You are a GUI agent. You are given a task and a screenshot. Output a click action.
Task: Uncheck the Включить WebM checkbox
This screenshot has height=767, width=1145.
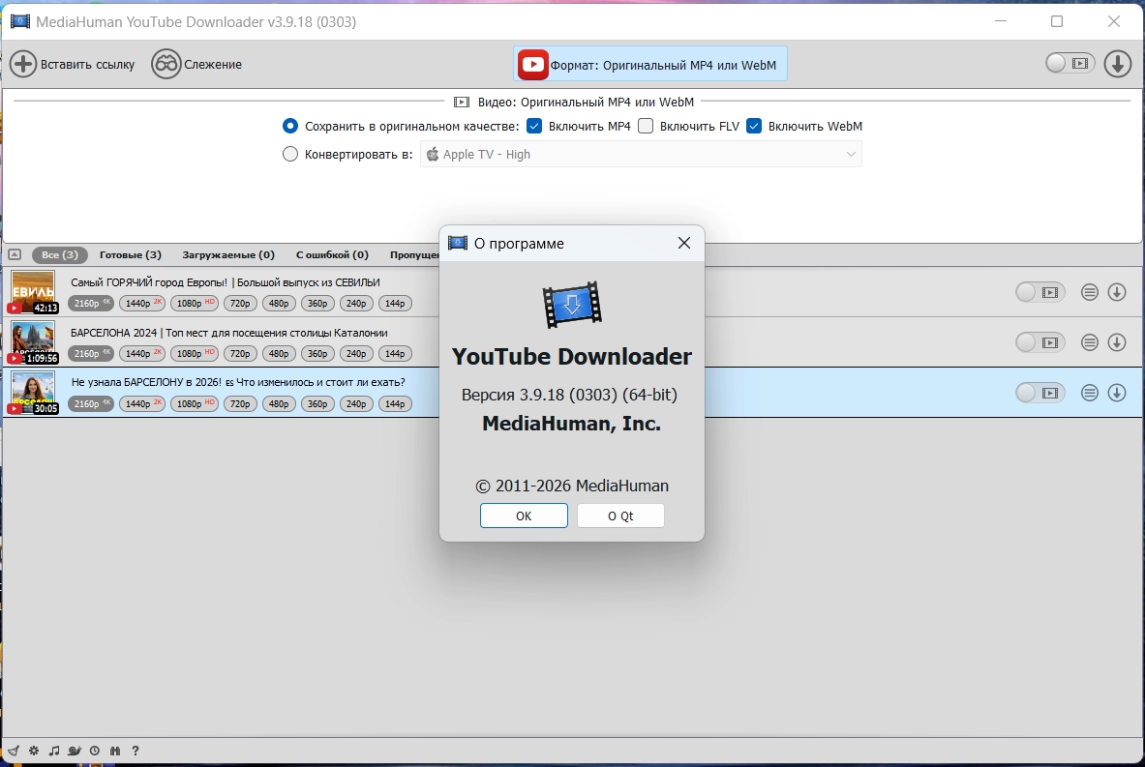tap(754, 127)
